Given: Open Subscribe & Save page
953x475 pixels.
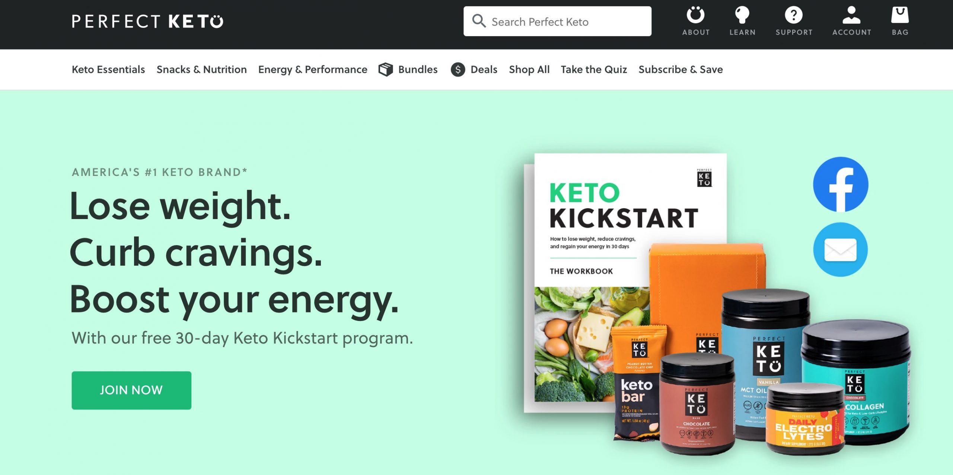Looking at the screenshot, I should pyautogui.click(x=681, y=70).
